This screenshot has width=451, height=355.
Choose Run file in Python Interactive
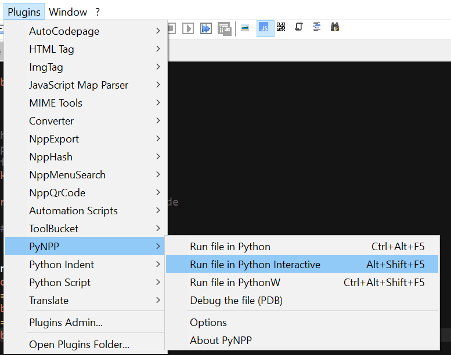click(x=302, y=264)
